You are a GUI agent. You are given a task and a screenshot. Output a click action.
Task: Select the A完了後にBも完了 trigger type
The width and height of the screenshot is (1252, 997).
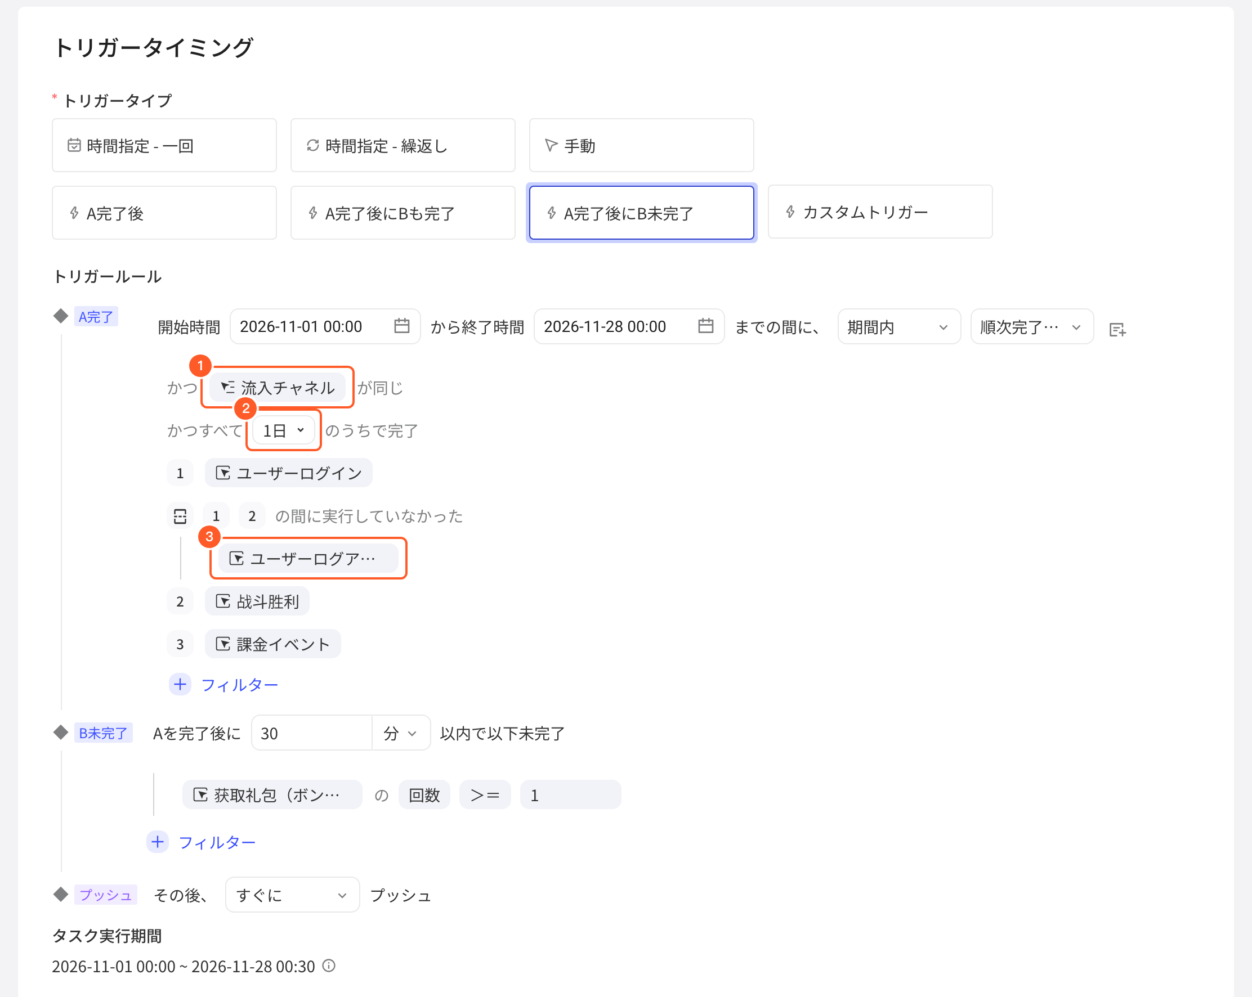[x=403, y=213]
